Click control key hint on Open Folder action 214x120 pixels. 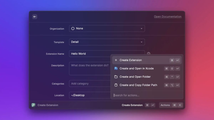[x=172, y=77]
